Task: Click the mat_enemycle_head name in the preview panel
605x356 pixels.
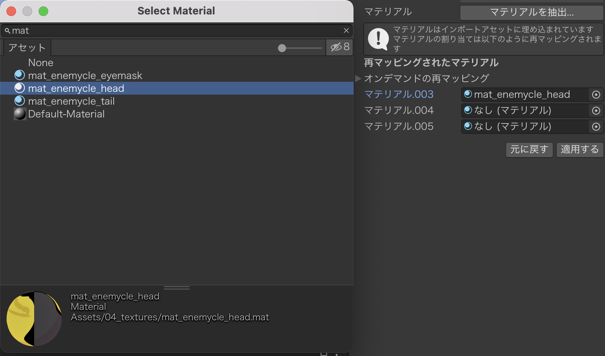Action: (x=115, y=296)
